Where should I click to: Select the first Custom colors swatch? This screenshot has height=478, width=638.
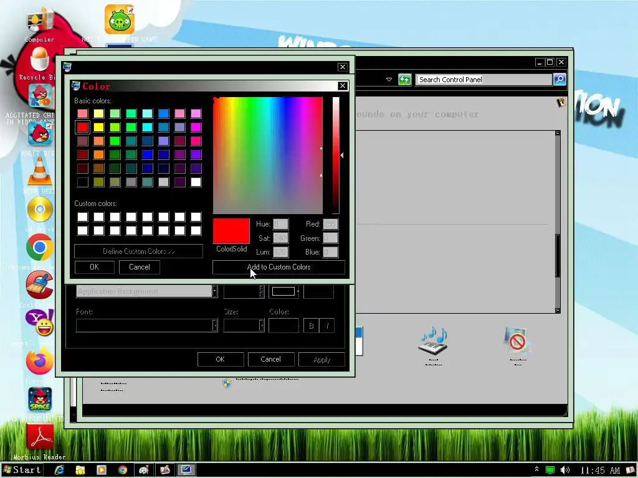tap(82, 217)
